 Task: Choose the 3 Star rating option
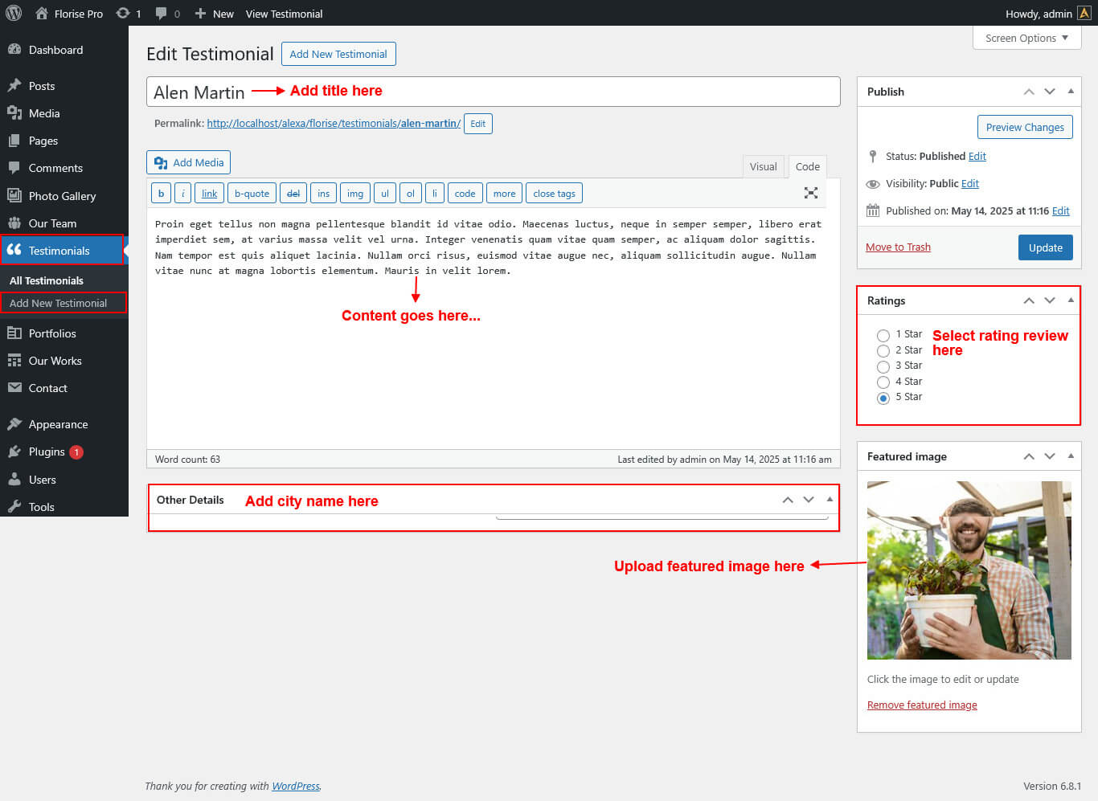click(883, 366)
